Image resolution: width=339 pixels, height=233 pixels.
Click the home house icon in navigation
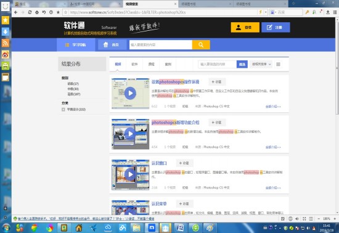[x=105, y=45]
